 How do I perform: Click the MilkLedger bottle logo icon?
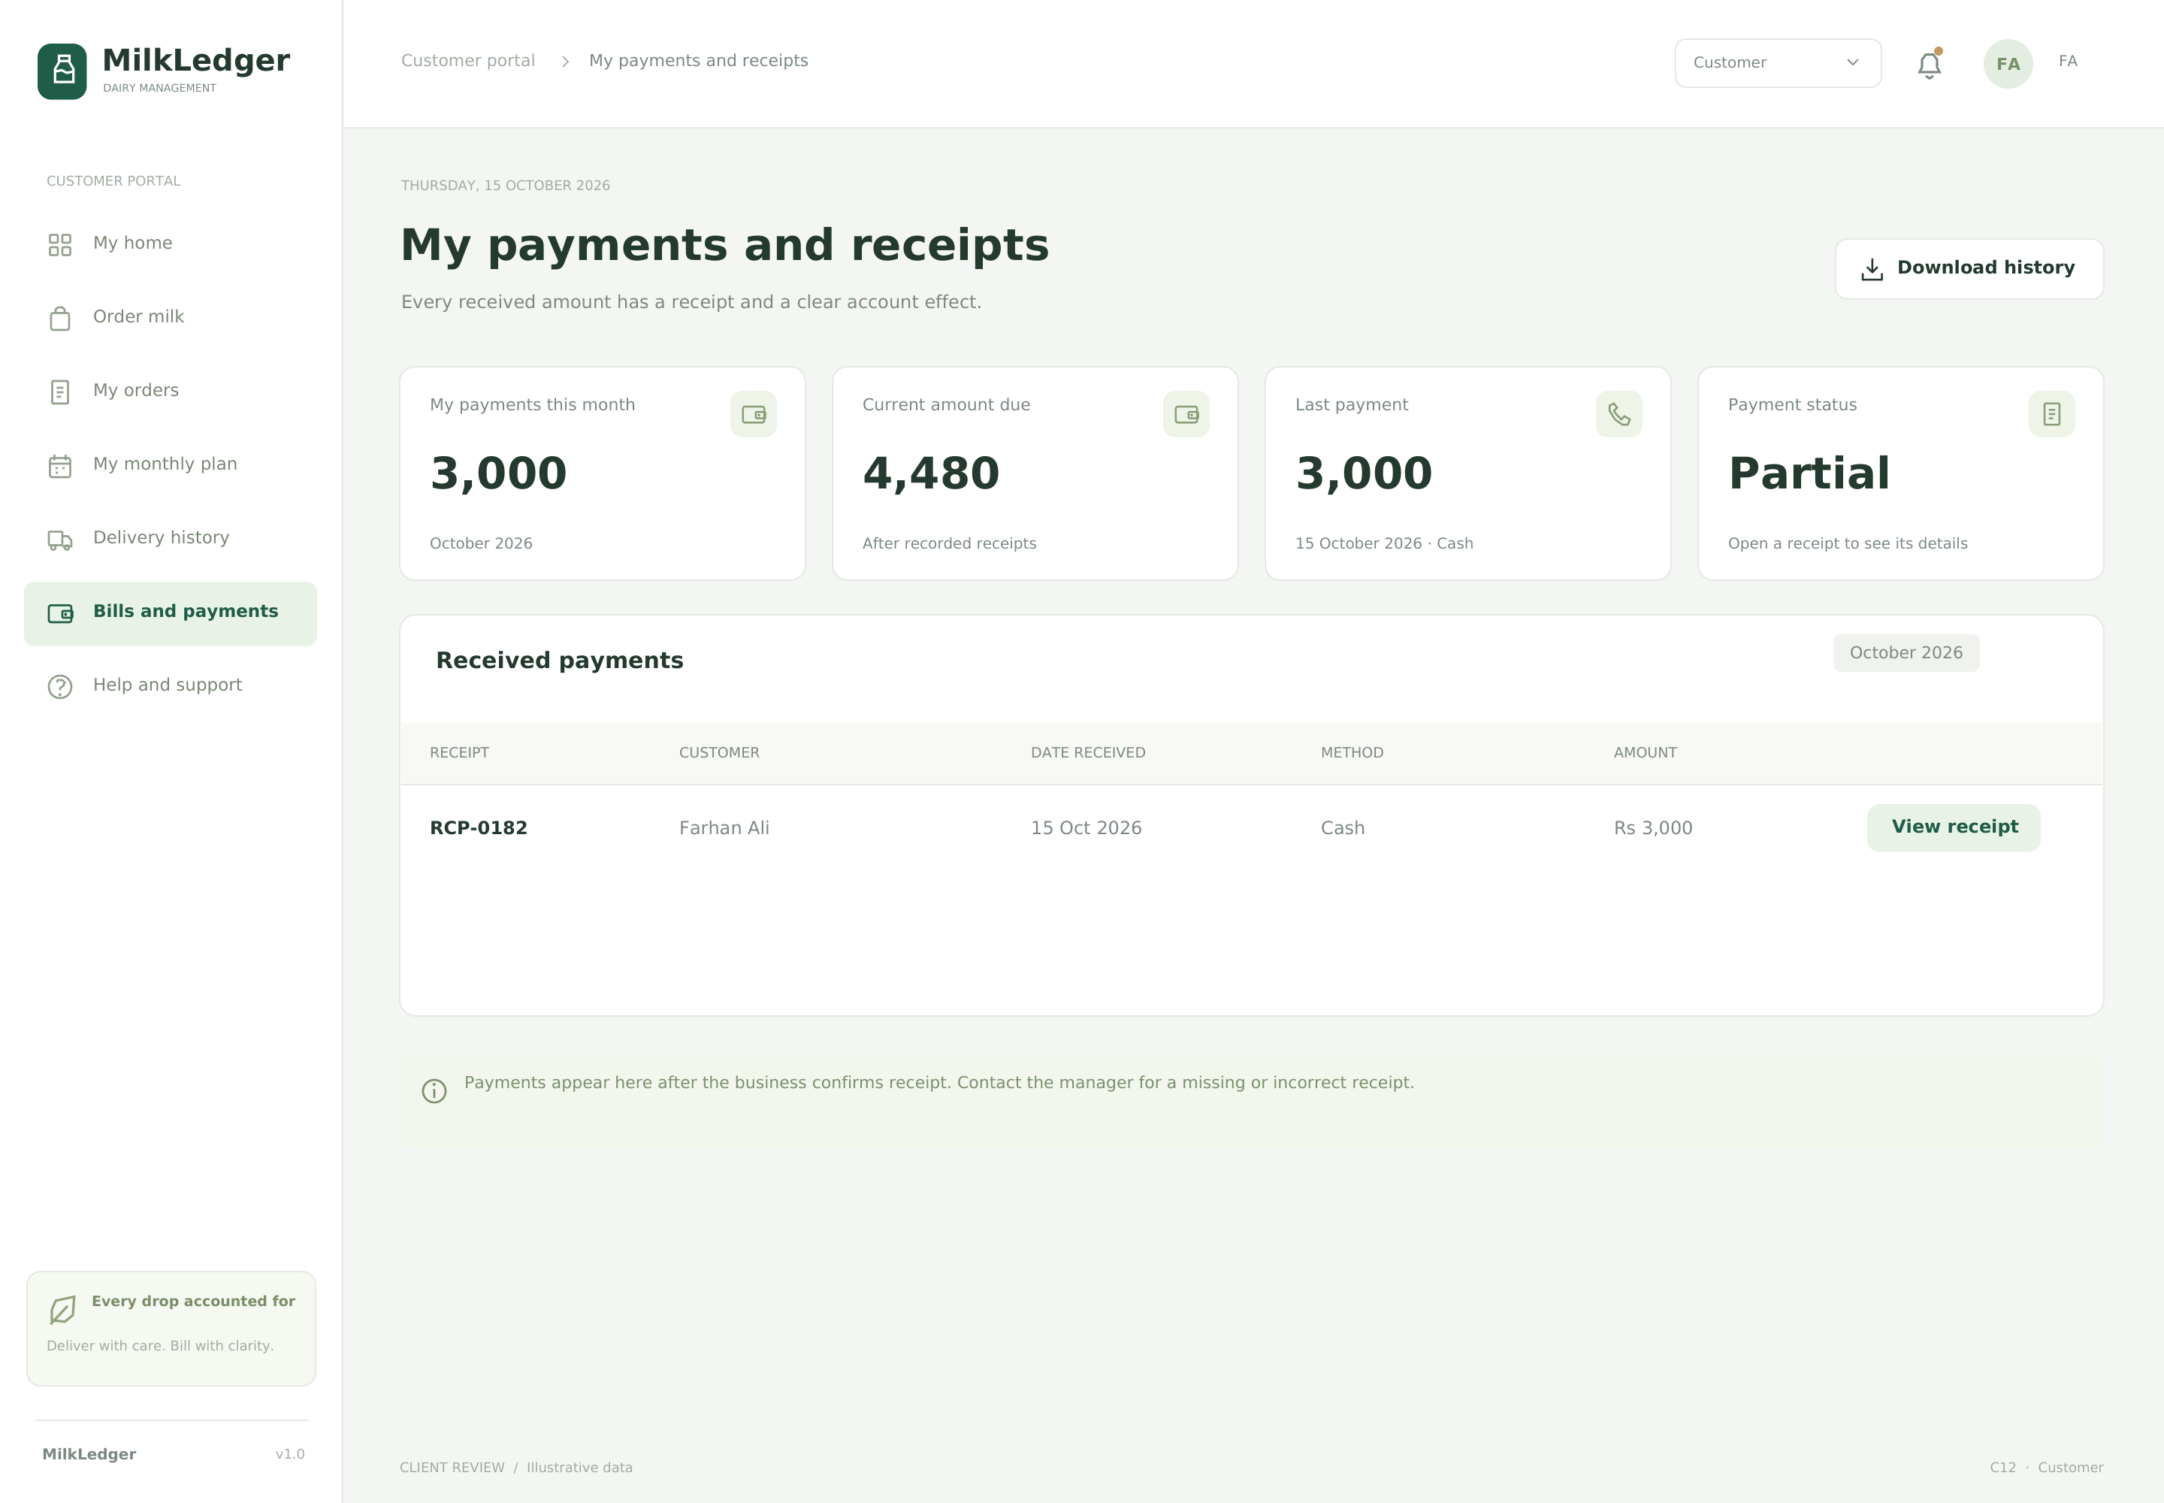[62, 71]
